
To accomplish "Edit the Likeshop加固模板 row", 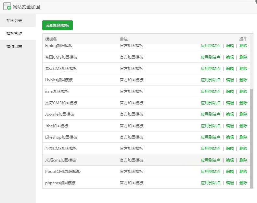I will click(230, 137).
